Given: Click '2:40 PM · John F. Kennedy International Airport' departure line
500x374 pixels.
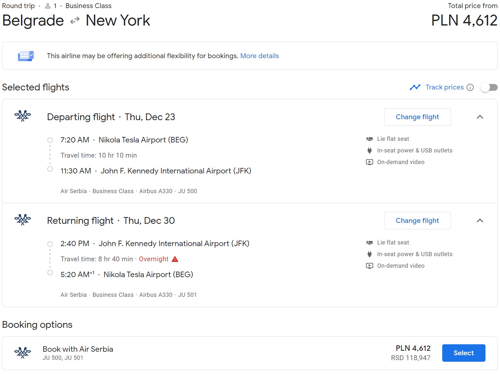Looking at the screenshot, I should click(x=155, y=244).
